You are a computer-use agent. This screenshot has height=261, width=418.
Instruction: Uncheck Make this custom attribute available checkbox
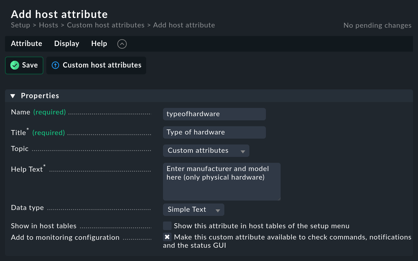click(x=167, y=237)
